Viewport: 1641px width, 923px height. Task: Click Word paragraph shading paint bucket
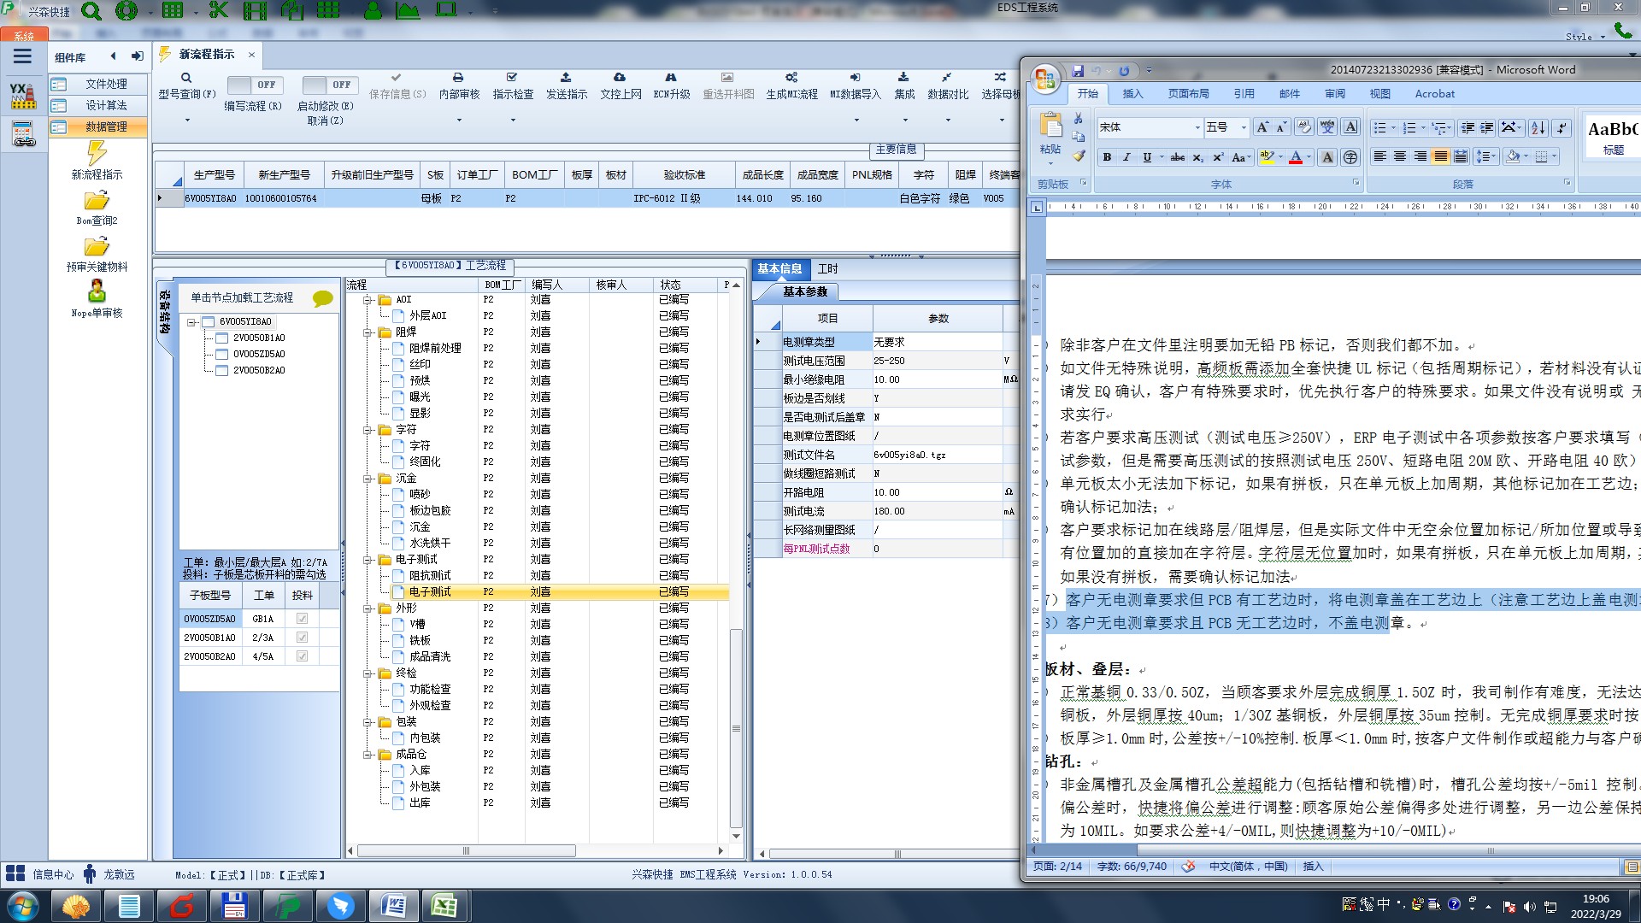coord(1513,157)
